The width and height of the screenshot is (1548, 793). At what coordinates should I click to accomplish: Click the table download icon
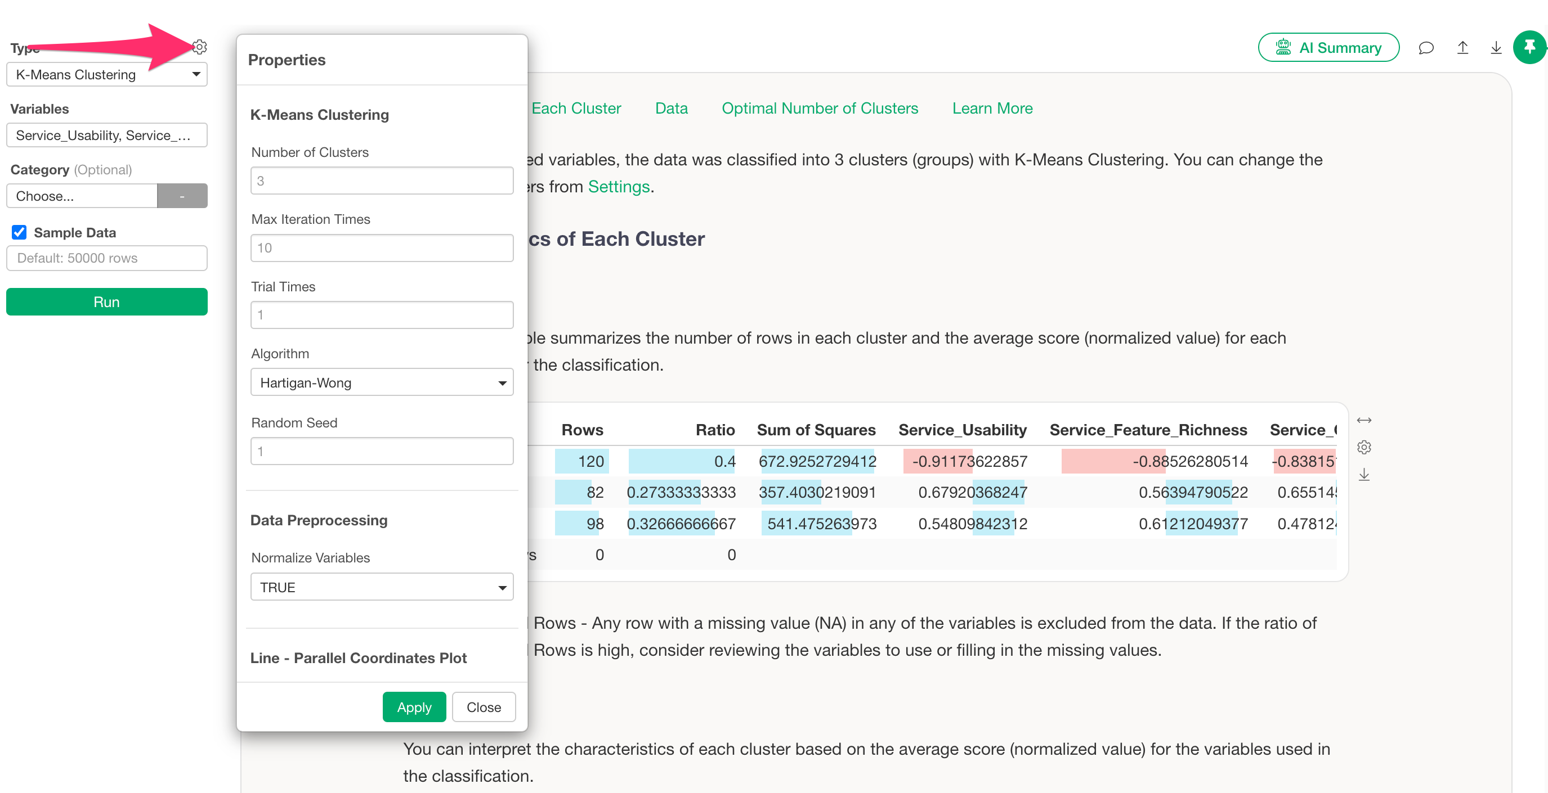tap(1363, 474)
